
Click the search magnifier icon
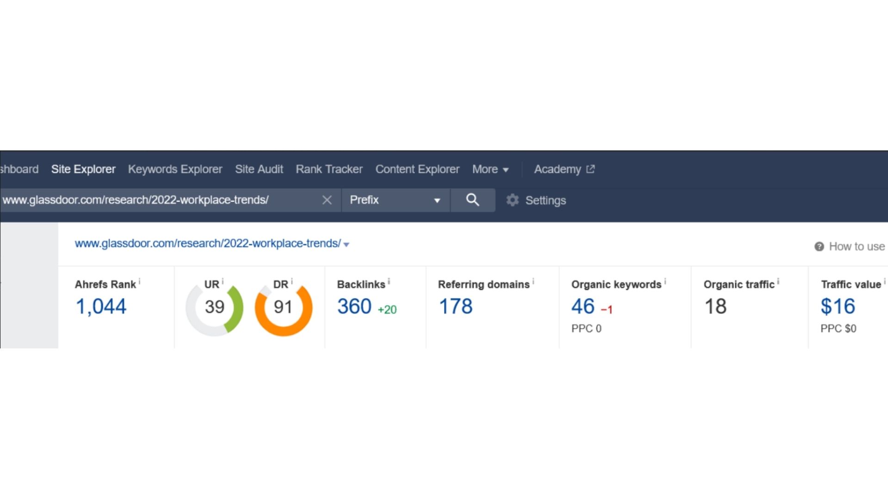[472, 200]
